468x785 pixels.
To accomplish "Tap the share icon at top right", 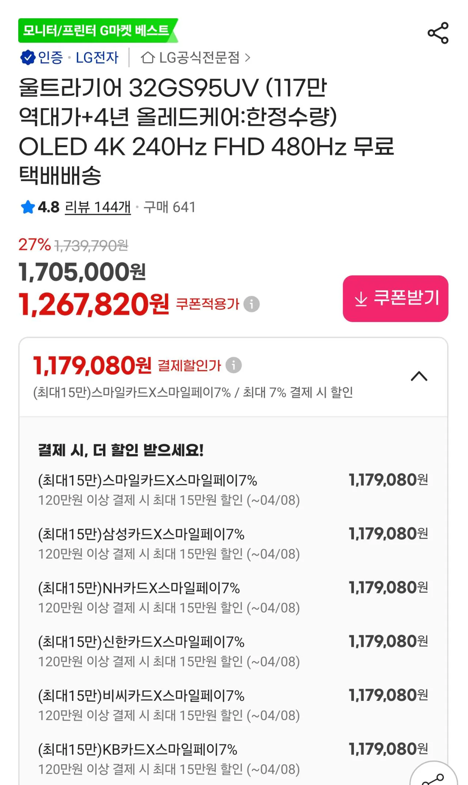I will point(438,33).
